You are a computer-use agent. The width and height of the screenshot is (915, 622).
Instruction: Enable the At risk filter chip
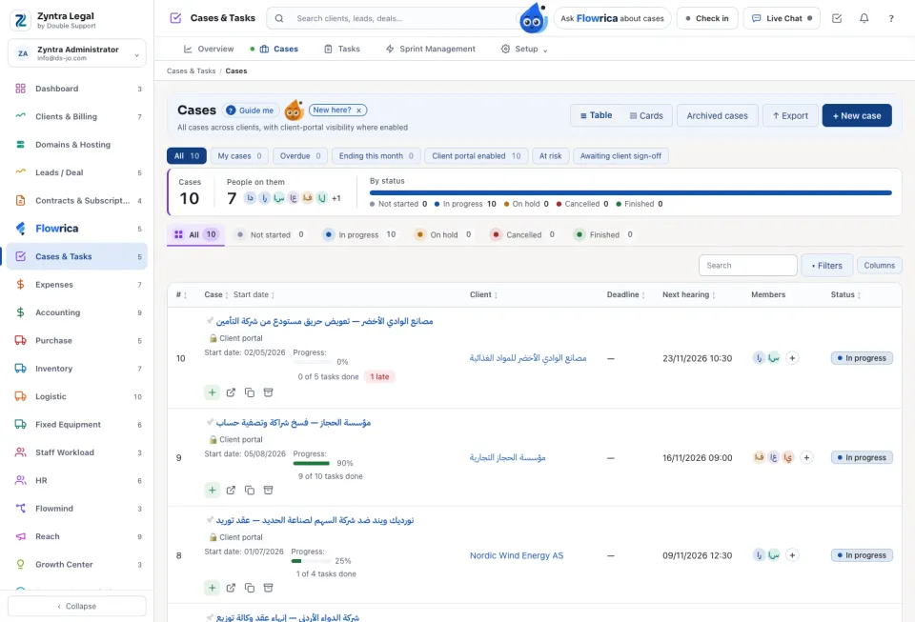pyautogui.click(x=550, y=155)
